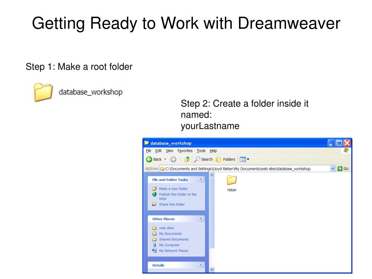Collapse the File and Folder Tasks panel
Image resolution: width=372 pixels, height=279 pixels.
tap(201, 179)
